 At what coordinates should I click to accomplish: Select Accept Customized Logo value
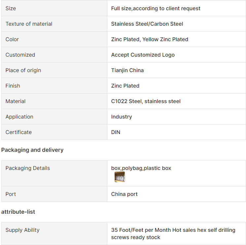(x=143, y=55)
